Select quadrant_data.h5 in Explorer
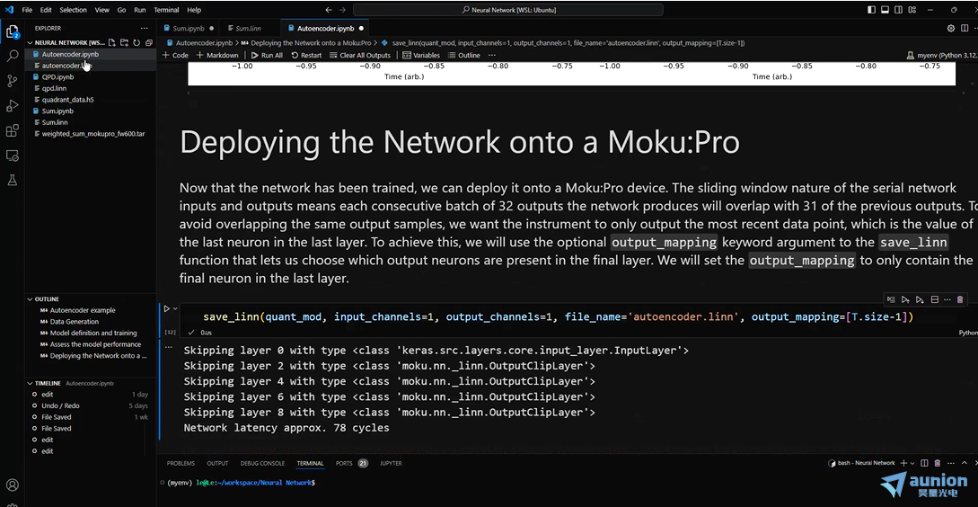Image resolution: width=978 pixels, height=507 pixels. point(67,99)
